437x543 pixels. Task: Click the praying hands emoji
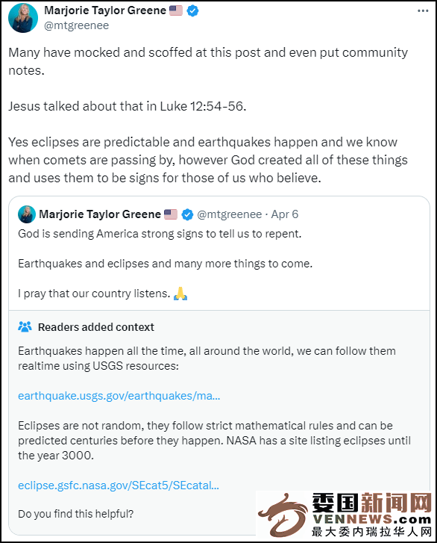pos(180,294)
